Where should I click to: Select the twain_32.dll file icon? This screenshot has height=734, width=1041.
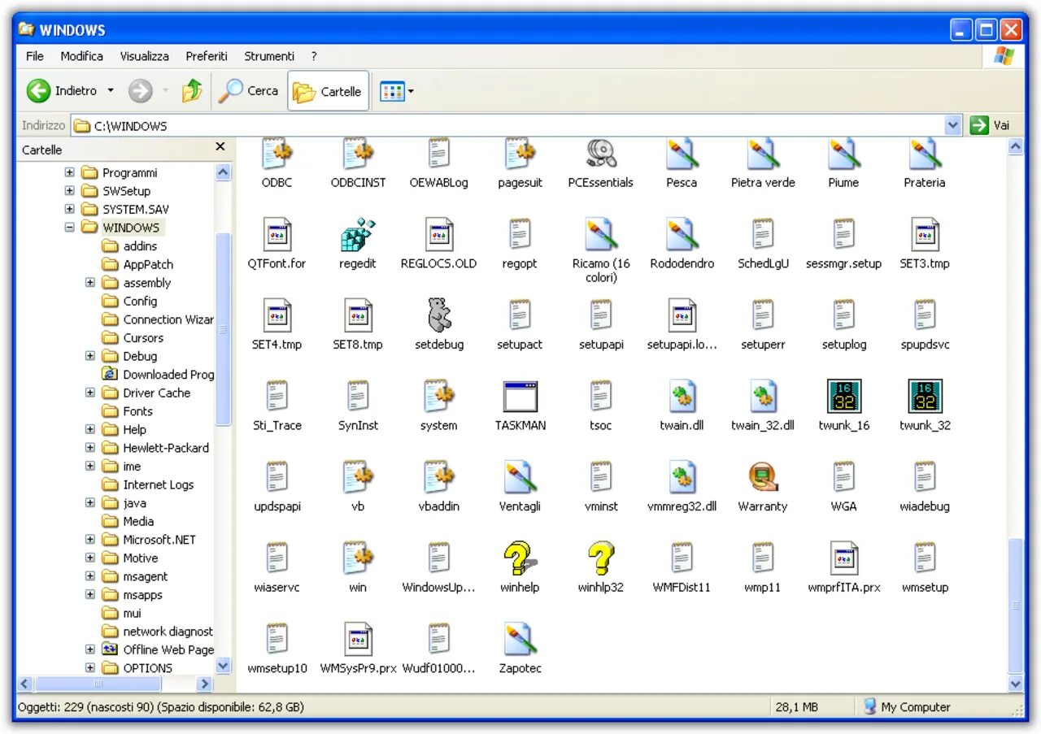763,397
